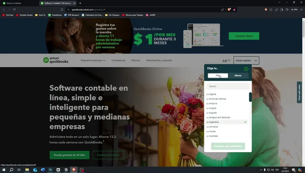The width and height of the screenshot is (305, 173).
Task: Open the miUBP bookmark
Action: click(x=151, y=15)
